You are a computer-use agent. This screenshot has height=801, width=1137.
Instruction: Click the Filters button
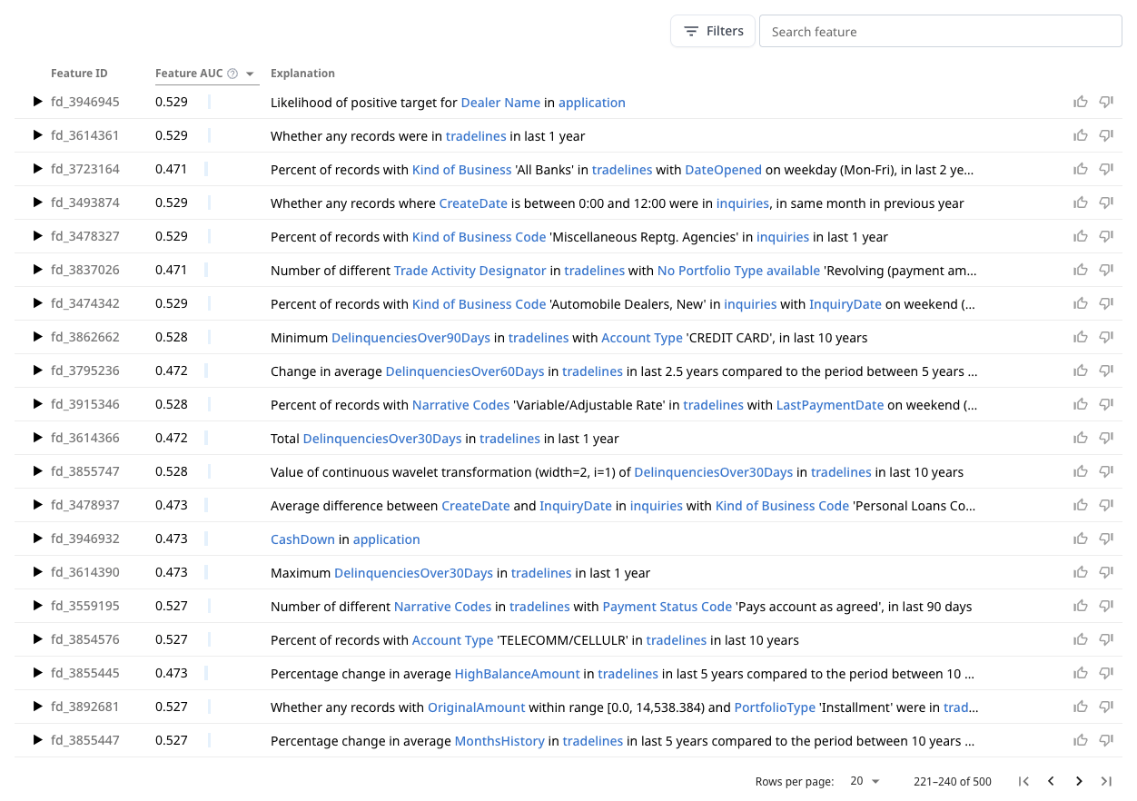[712, 30]
